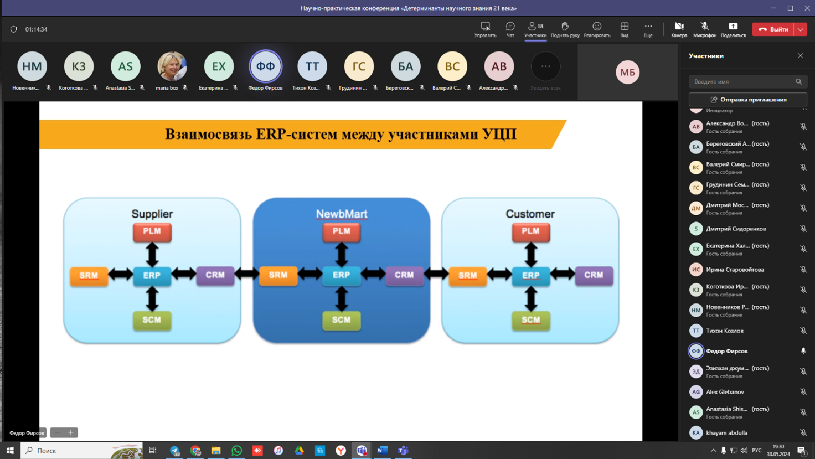The height and width of the screenshot is (459, 815).
Task: Click muted mic icon for Дмитрий Мос...
Action: (803, 209)
